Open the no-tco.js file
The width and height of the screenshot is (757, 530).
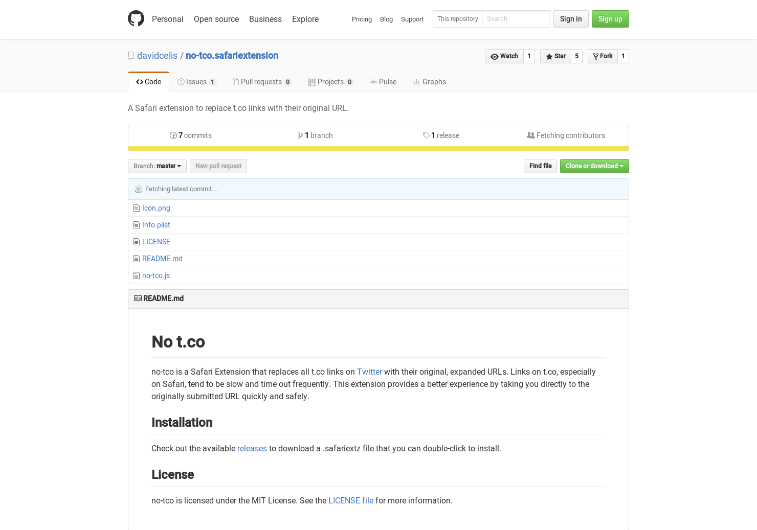[x=156, y=275]
